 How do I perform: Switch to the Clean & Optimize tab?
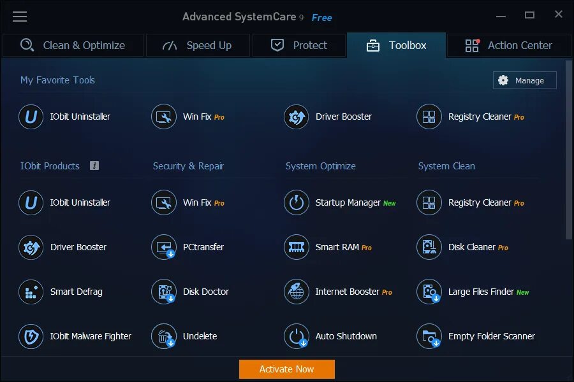[72, 45]
